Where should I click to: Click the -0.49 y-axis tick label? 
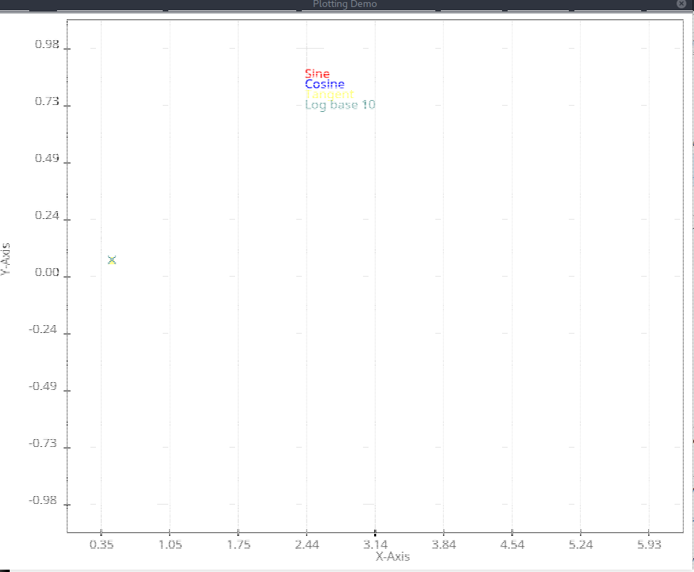[42, 386]
